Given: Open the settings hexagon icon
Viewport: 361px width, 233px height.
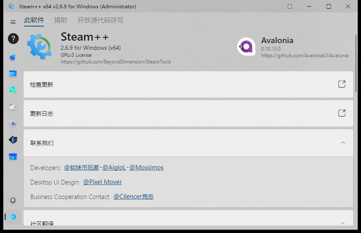Looking at the screenshot, I should (x=13, y=200).
